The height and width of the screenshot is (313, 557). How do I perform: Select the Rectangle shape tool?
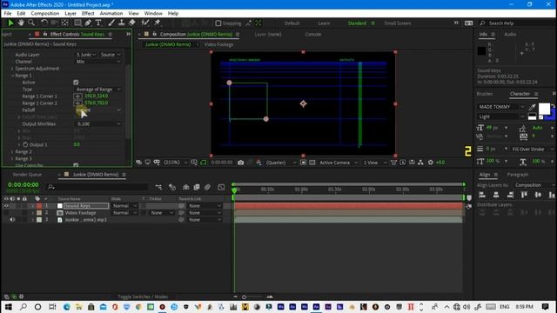tap(77, 23)
